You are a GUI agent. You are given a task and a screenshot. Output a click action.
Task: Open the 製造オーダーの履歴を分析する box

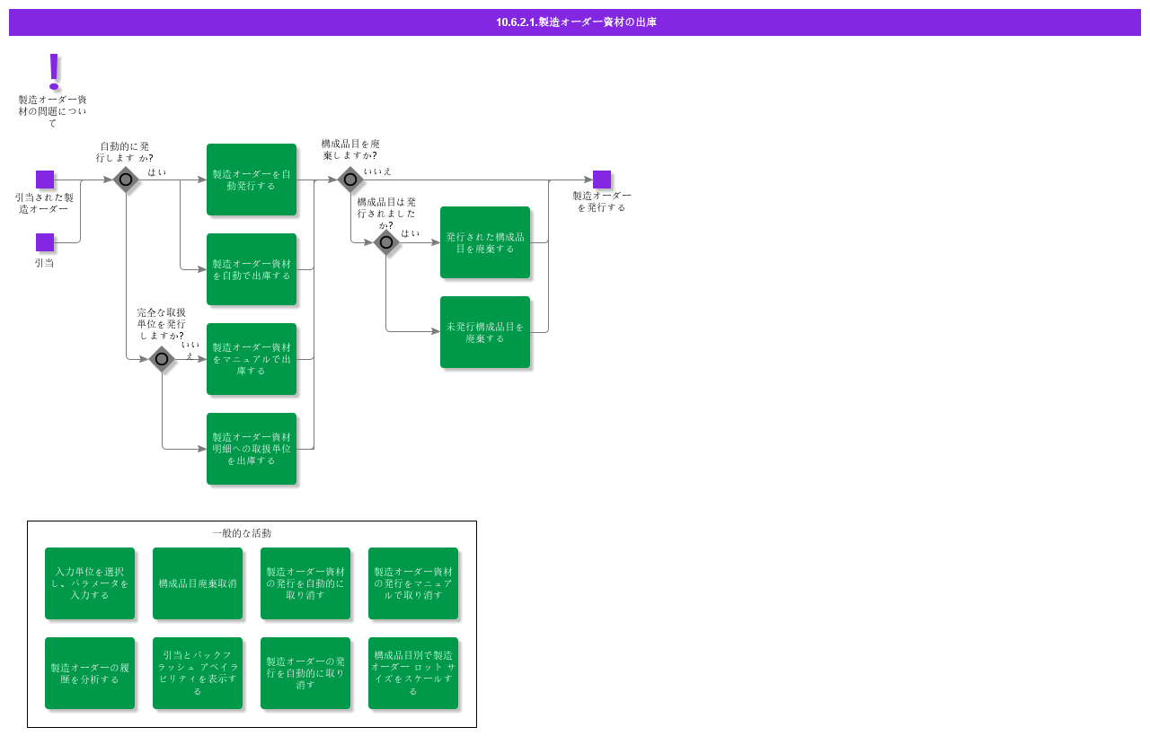point(90,673)
